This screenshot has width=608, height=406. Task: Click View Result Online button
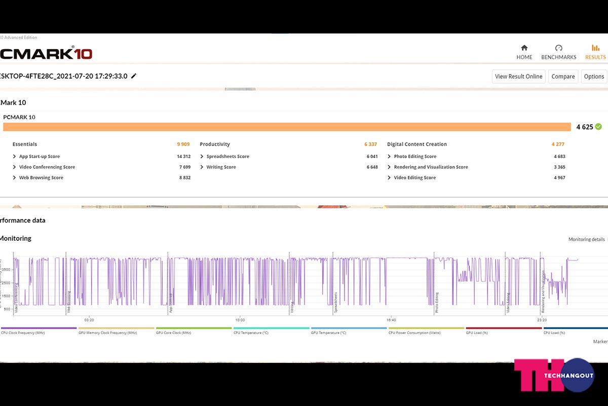click(519, 77)
